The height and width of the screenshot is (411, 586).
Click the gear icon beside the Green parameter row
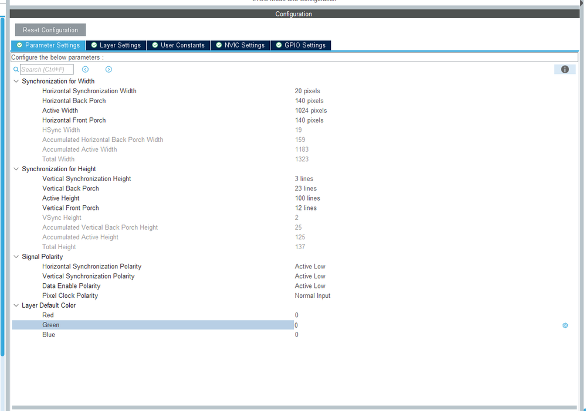click(x=564, y=325)
